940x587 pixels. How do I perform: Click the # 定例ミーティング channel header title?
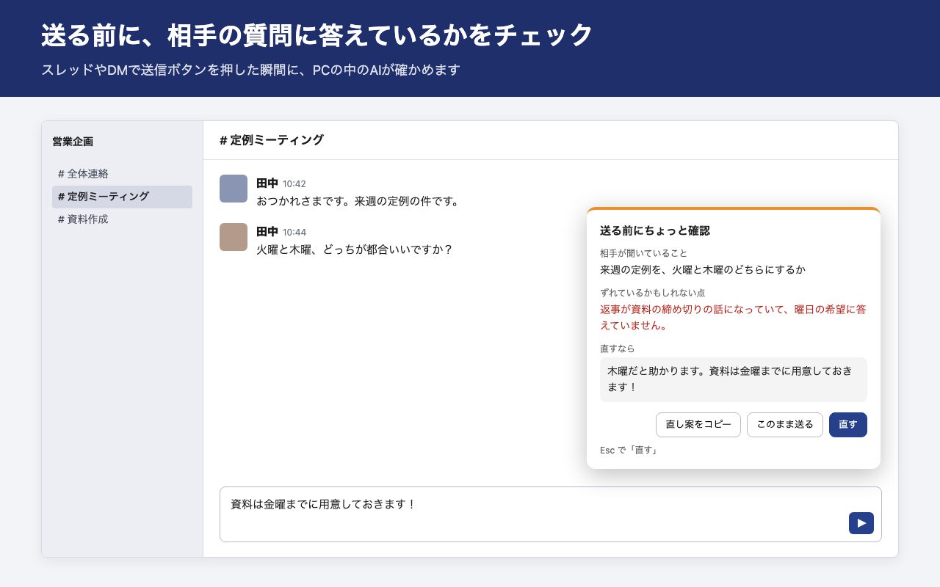[272, 140]
